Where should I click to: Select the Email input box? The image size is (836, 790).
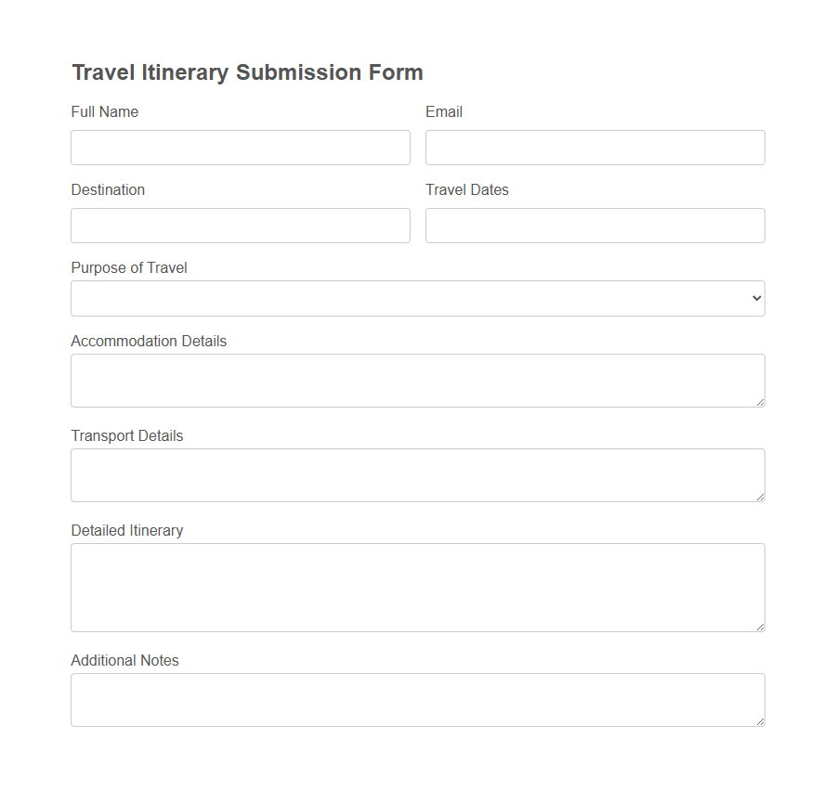[x=594, y=147]
